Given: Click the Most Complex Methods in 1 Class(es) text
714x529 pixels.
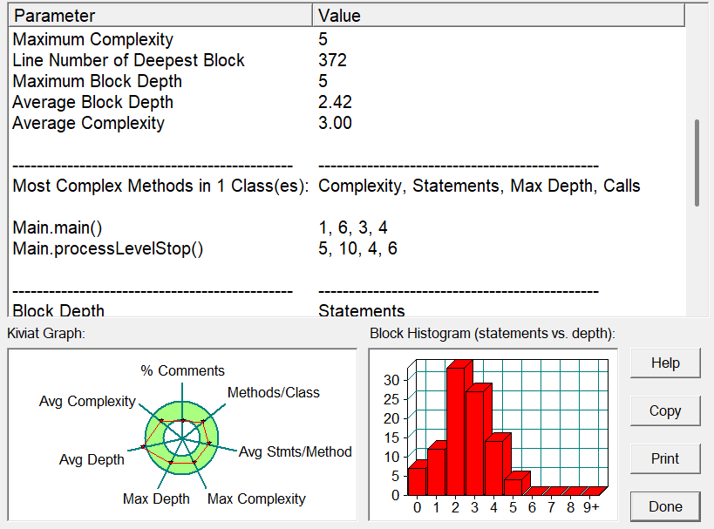Looking at the screenshot, I should pyautogui.click(x=160, y=186).
